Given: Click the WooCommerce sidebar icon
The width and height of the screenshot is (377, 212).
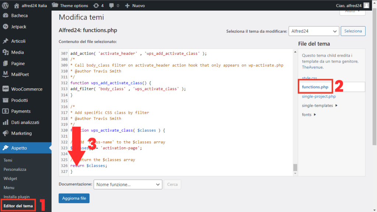Looking at the screenshot, I should (x=5, y=89).
